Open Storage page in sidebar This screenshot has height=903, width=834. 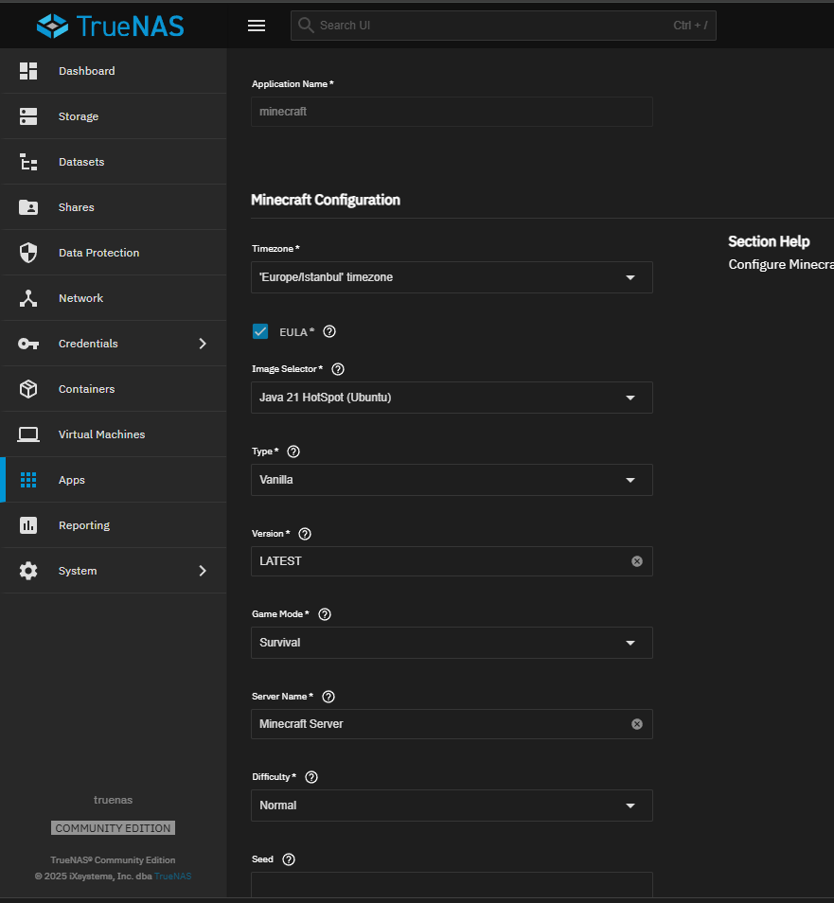(114, 116)
